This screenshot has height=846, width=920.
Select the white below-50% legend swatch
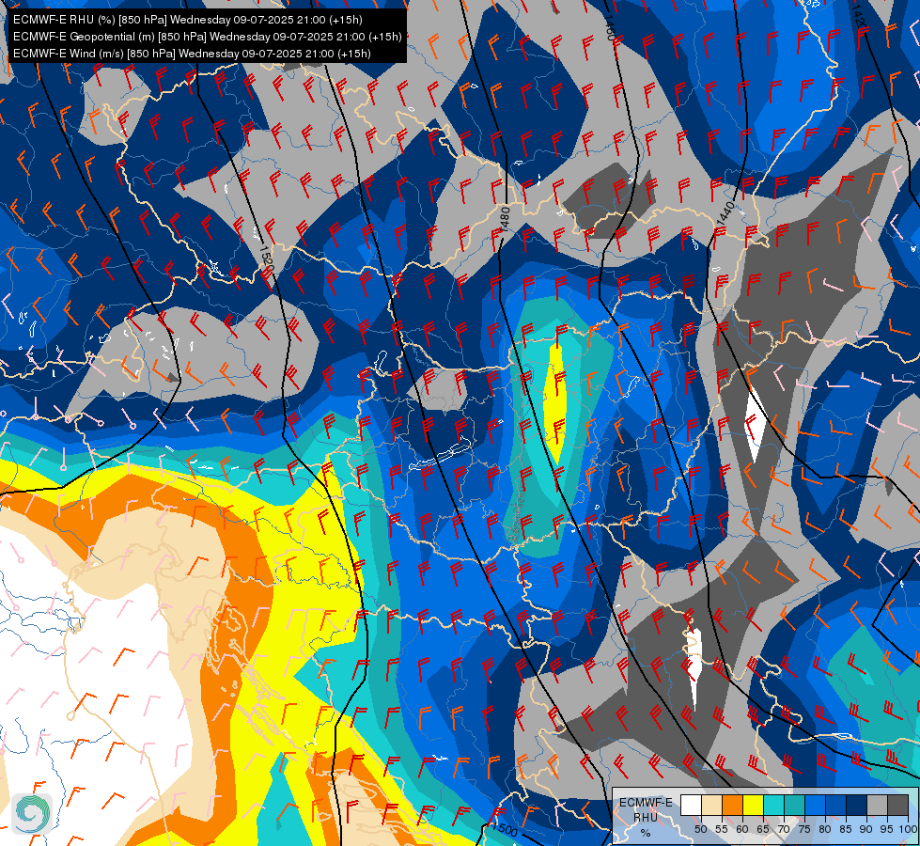coord(691,805)
